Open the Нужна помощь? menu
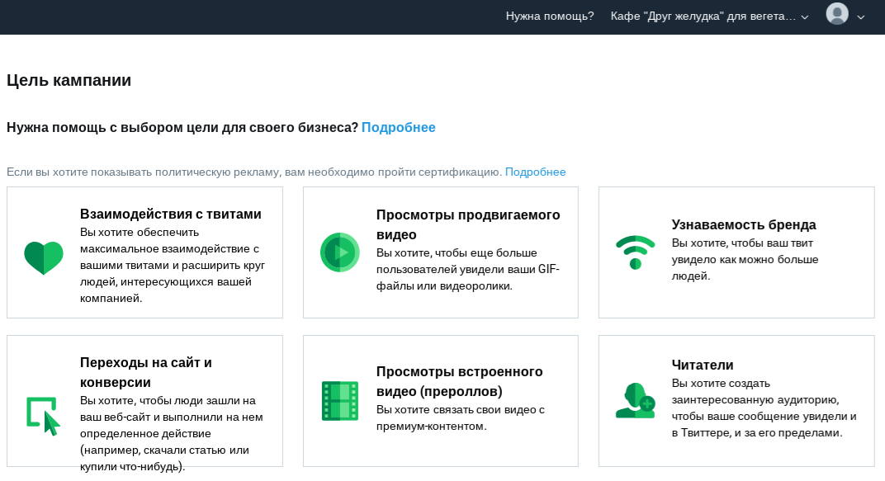Viewport: 885px width, 481px height. click(550, 16)
